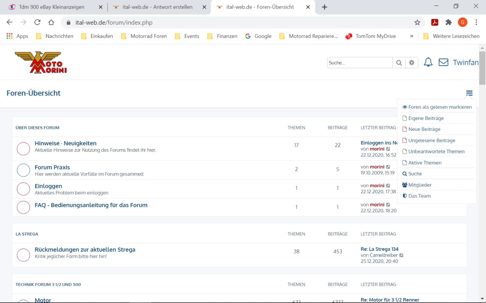Expand hidden bookmarks chevron
The height and width of the screenshot is (303, 486).
pos(411,36)
